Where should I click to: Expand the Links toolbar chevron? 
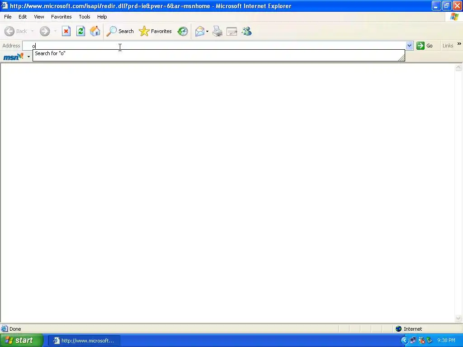click(x=459, y=44)
